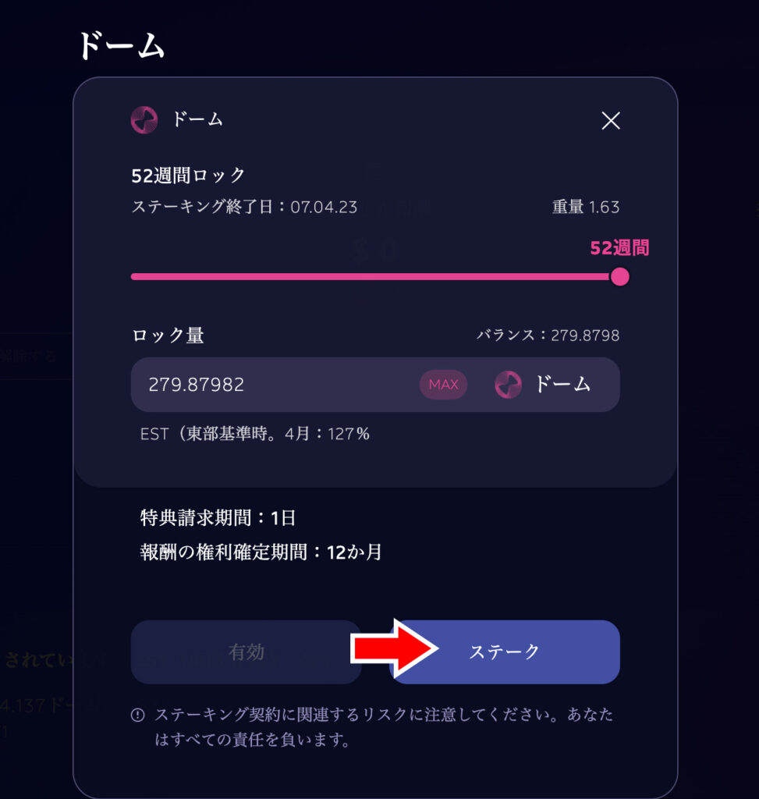Click the バランス：279.8798 balance text
Image resolution: width=759 pixels, height=799 pixels.
[548, 336]
